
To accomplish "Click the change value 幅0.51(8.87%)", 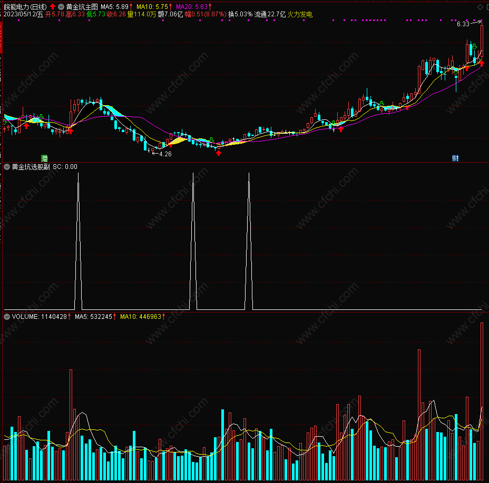I will [x=206, y=14].
